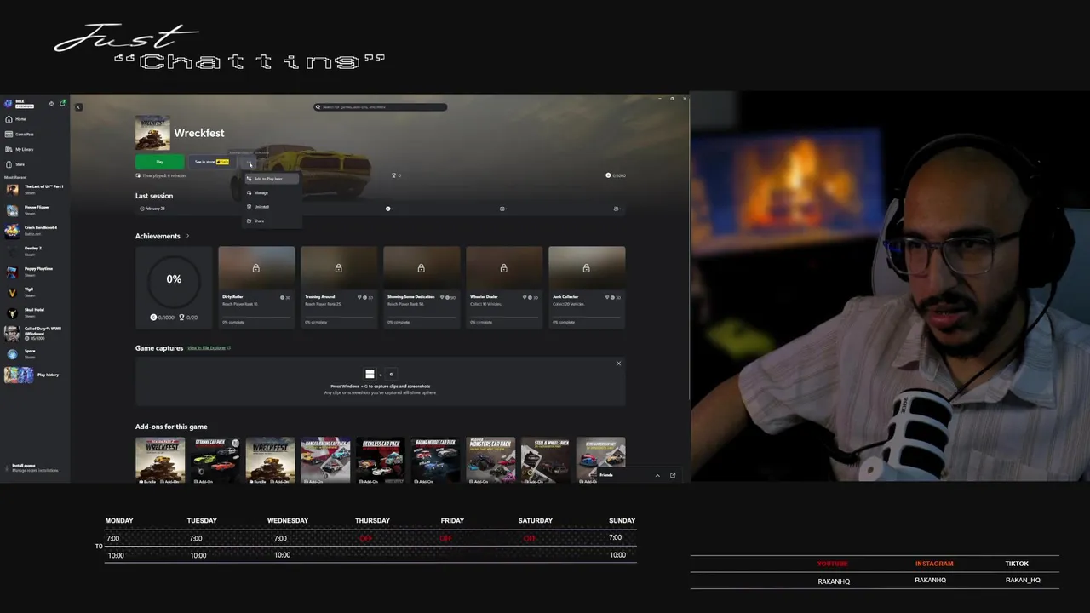Click the Wreckfest game cover thumbnail
This screenshot has height=613, width=1090.
pos(152,133)
